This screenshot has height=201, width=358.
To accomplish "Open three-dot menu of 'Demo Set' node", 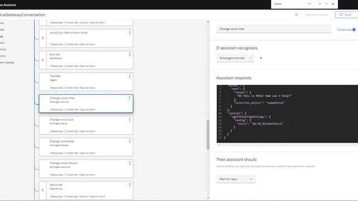I will 130,185.
